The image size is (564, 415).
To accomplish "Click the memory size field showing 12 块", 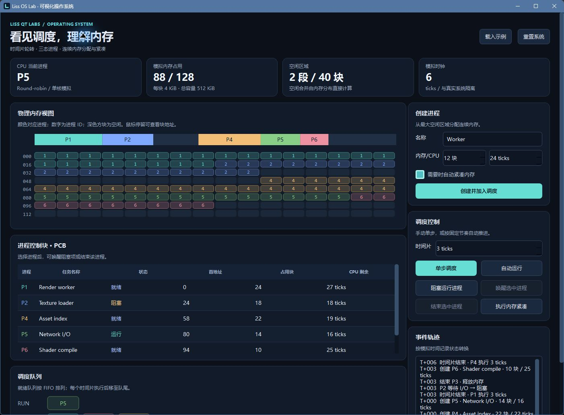I will 464,158.
